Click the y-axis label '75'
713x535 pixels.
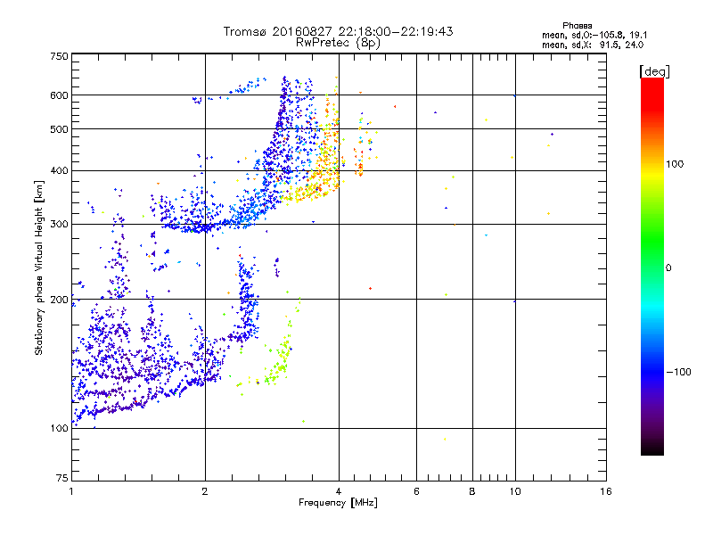click(x=62, y=478)
